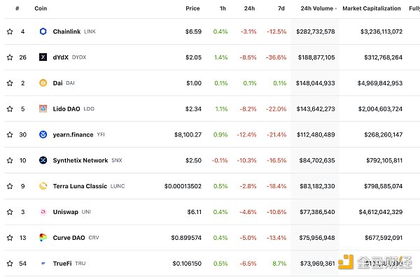This screenshot has width=420, height=277.
Task: Click the # rank column header
Action: coord(17,8)
